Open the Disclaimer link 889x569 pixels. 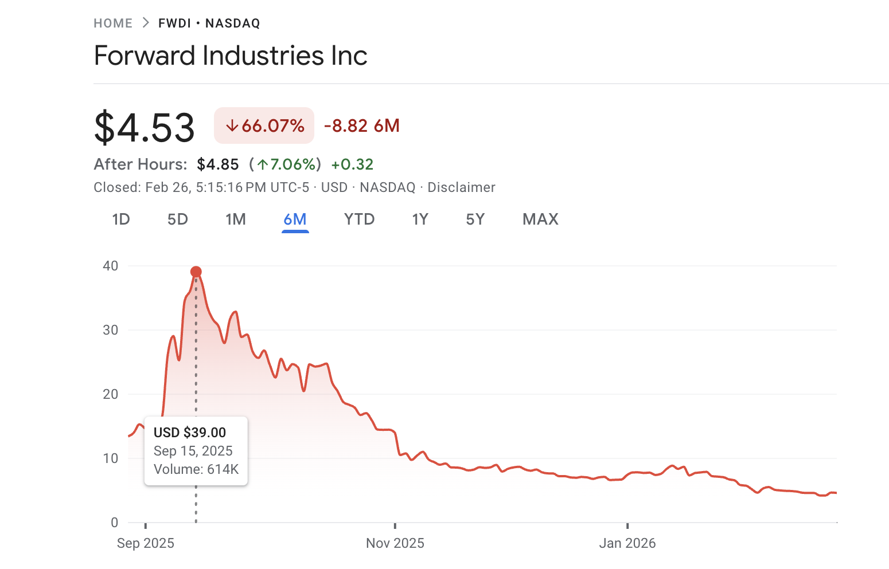pos(461,187)
